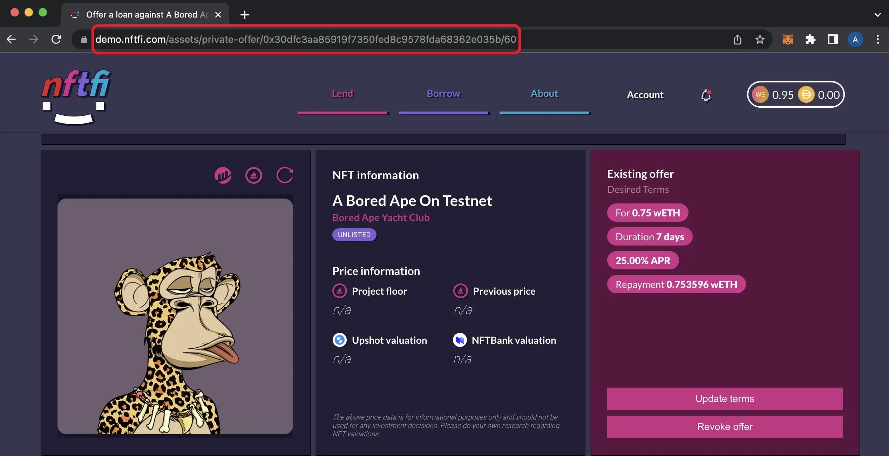Image resolution: width=889 pixels, height=456 pixels.
Task: Expand the tab search chevron
Action: click(x=878, y=15)
